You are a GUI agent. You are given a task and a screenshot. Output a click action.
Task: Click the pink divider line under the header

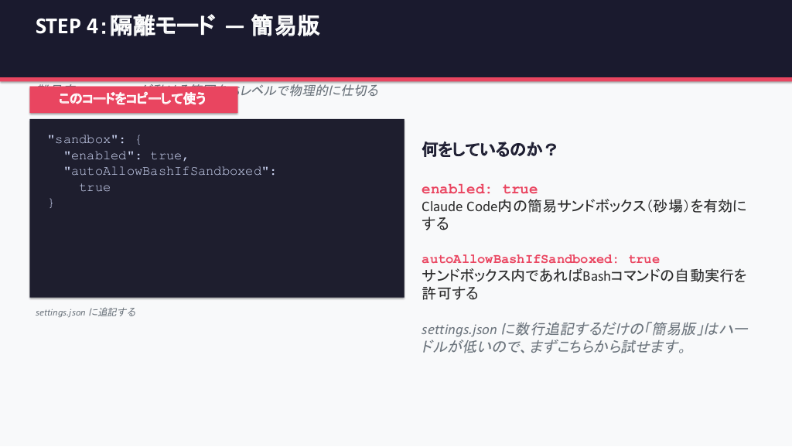(541, 79)
